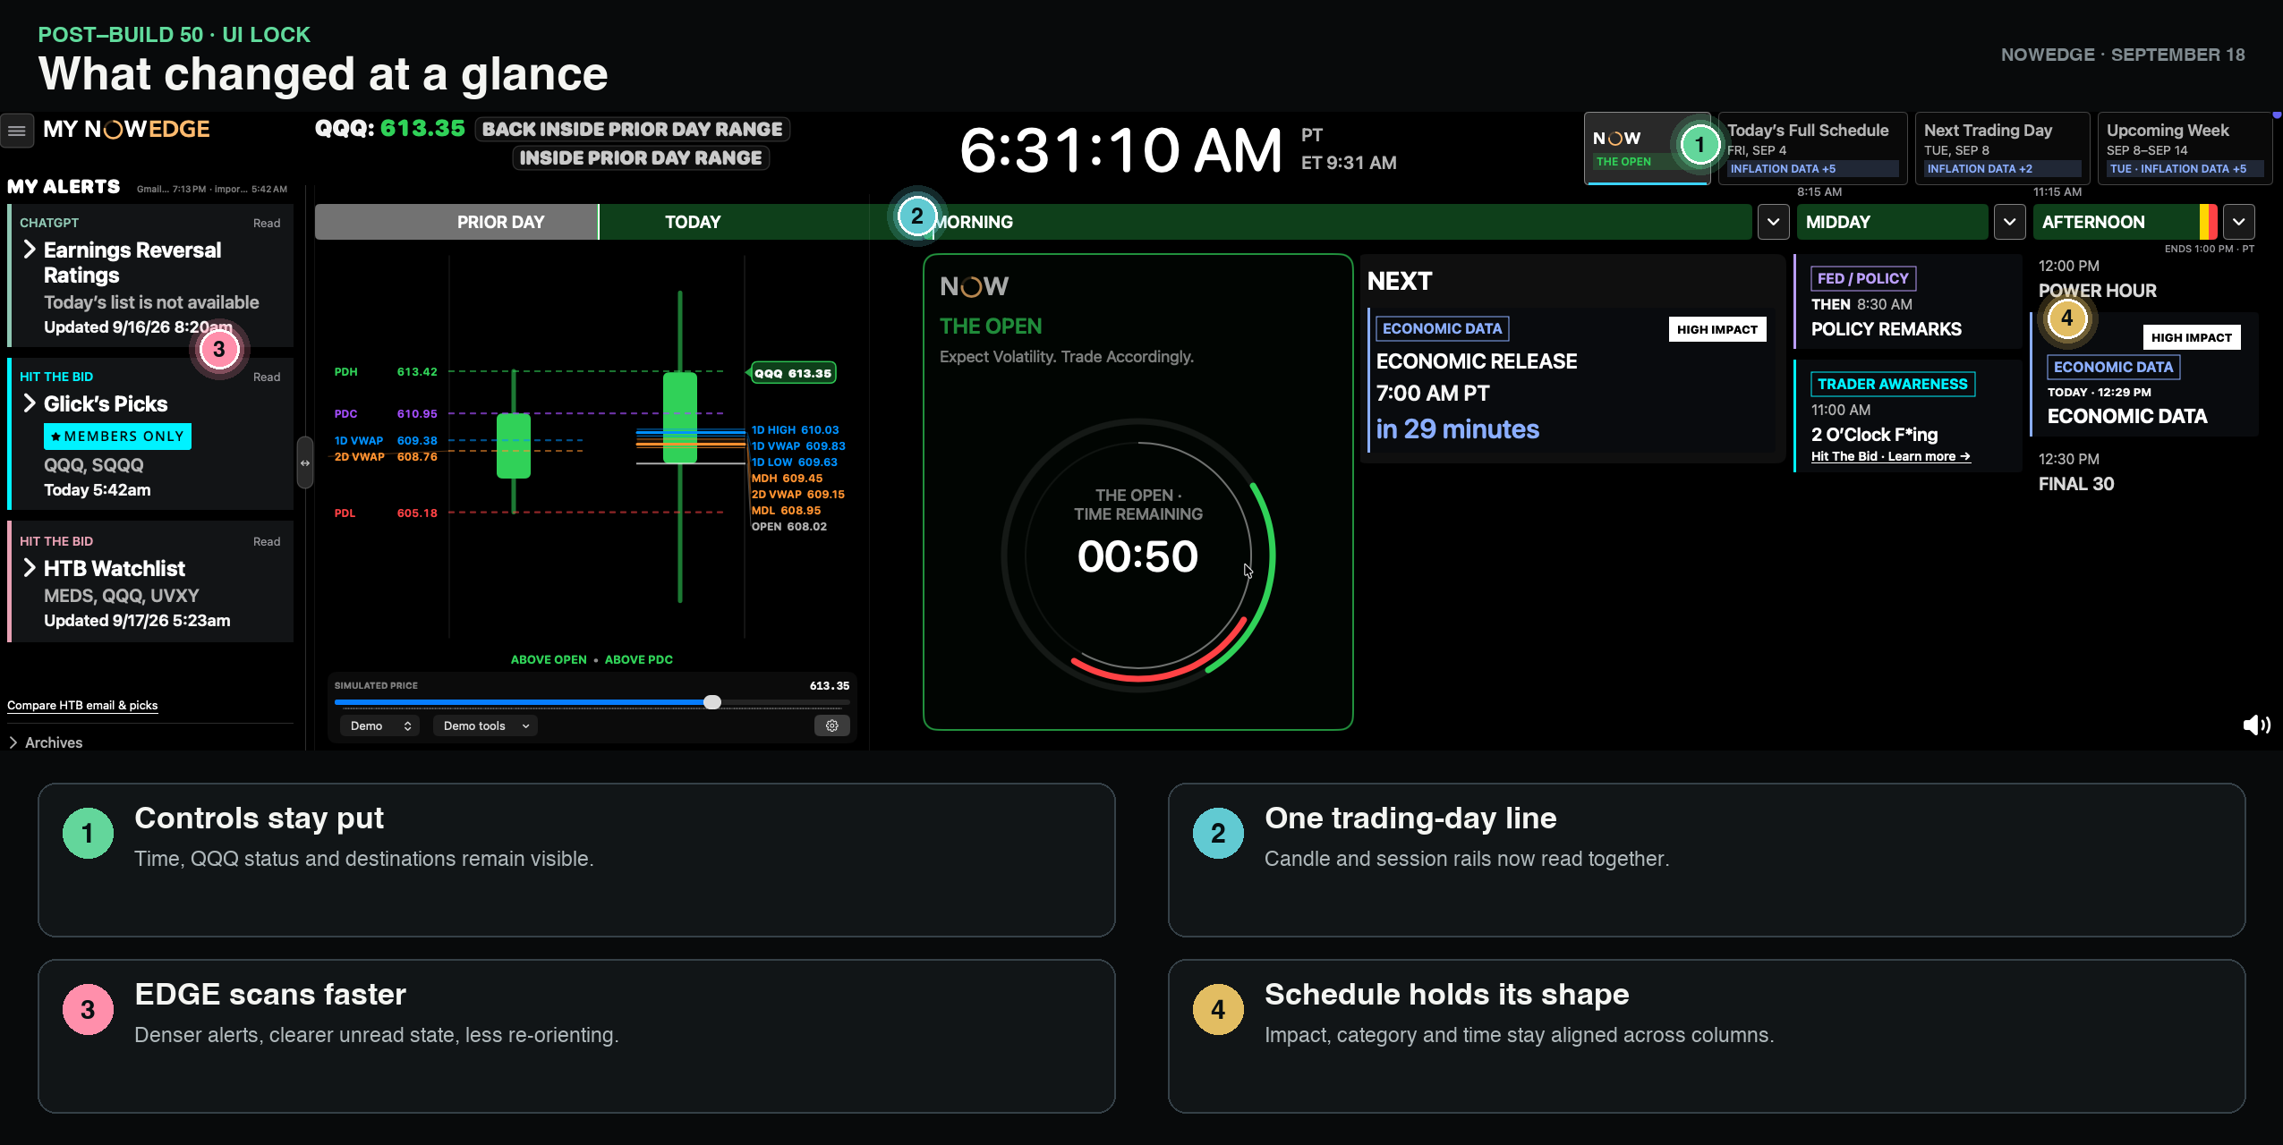2283x1145 pixels.
Task: Open the Midday session dropdown chevron
Action: point(2009,222)
